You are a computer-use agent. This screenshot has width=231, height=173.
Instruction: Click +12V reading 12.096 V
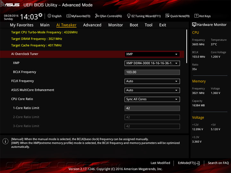(x=198, y=129)
